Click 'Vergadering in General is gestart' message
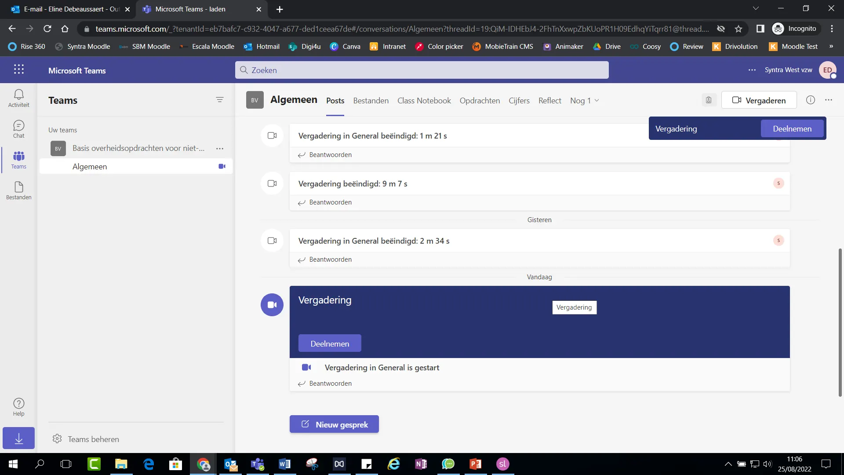 click(382, 367)
